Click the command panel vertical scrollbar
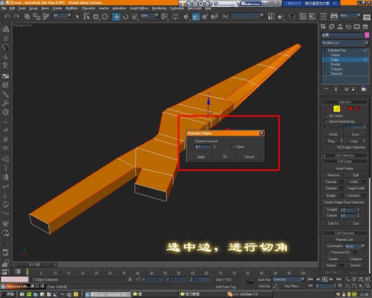This screenshot has height=298, width=372. click(370, 224)
